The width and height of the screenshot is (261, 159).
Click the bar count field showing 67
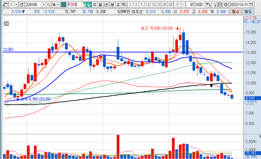tap(190, 4)
